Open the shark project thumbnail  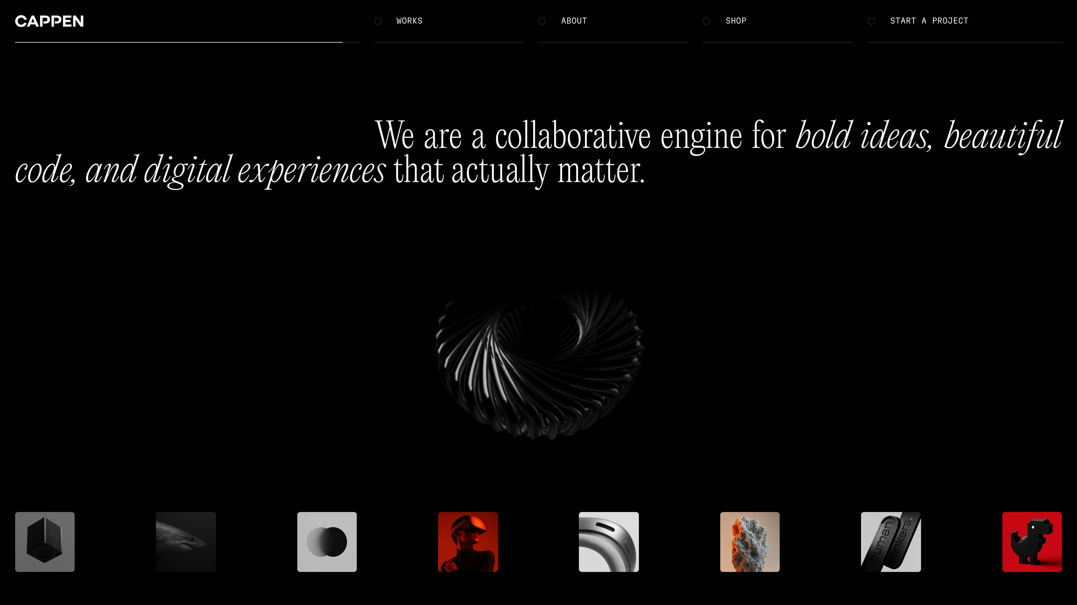point(186,541)
